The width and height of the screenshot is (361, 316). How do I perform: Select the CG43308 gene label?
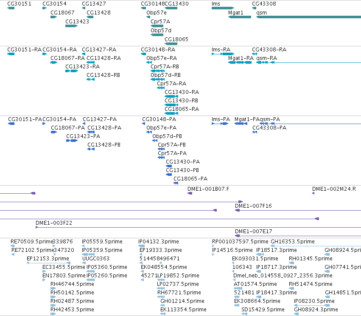pos(264,4)
